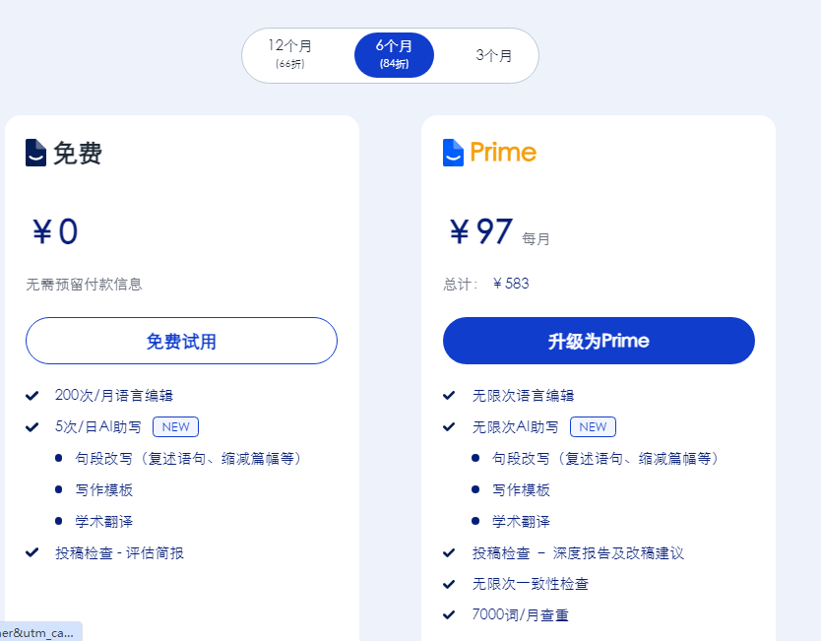Viewport: 821px width, 641px height.
Task: Click checkmark beside 无限次一致性检查
Action: pyautogui.click(x=449, y=584)
